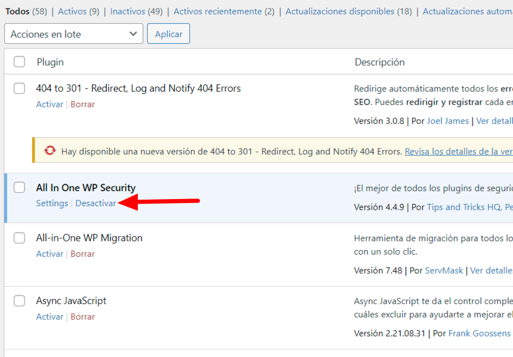Image resolution: width=513 pixels, height=357 pixels.
Task: Select the Async JavaScript plugin checkbox
Action: [19, 301]
